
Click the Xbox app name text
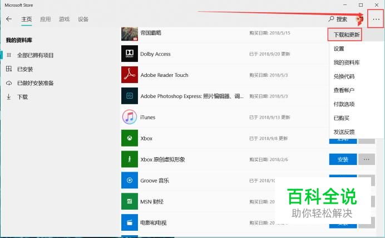click(x=146, y=138)
